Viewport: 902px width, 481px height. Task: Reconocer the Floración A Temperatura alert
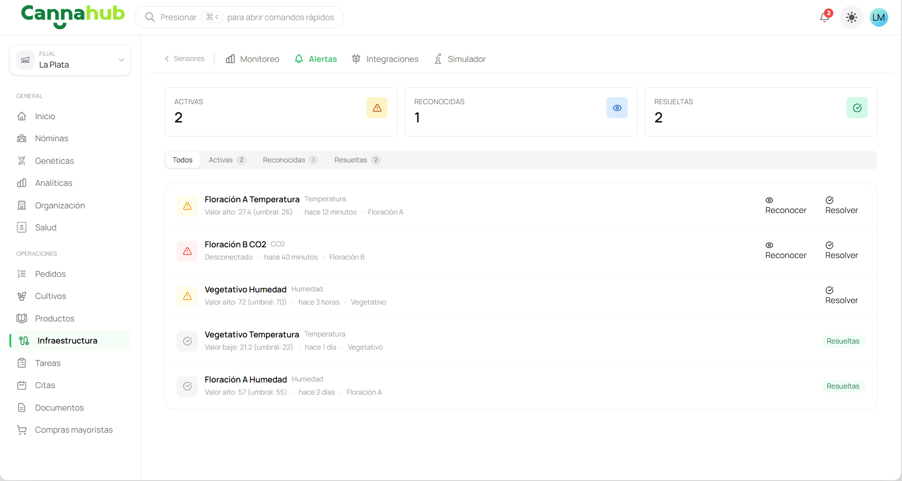785,206
